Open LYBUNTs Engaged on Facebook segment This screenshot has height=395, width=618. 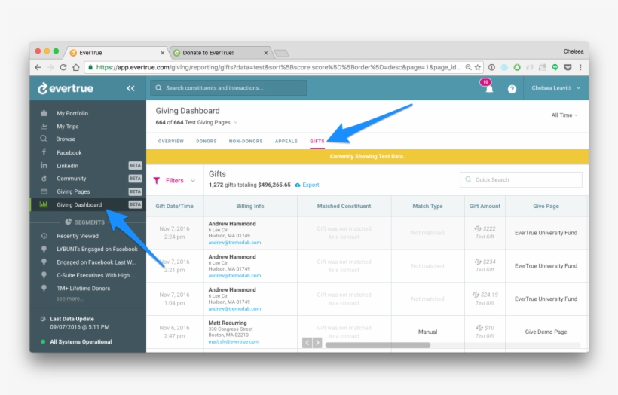97,250
